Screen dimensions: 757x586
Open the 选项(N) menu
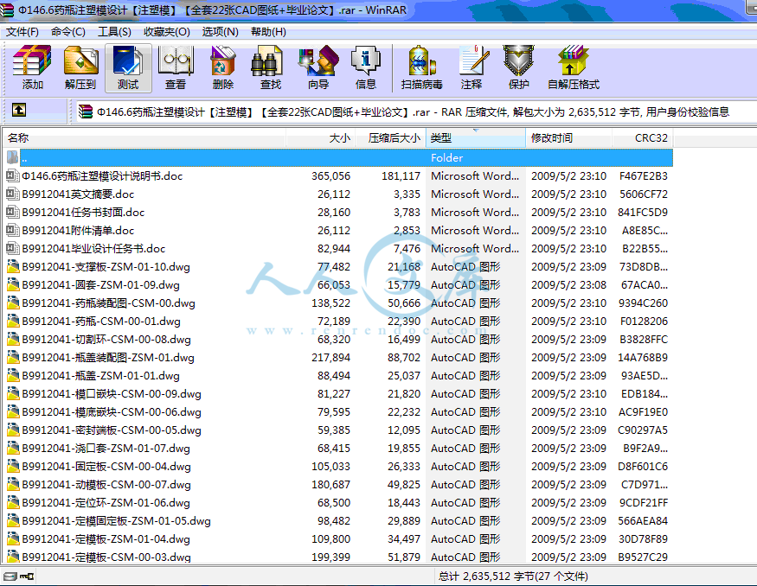[x=220, y=32]
